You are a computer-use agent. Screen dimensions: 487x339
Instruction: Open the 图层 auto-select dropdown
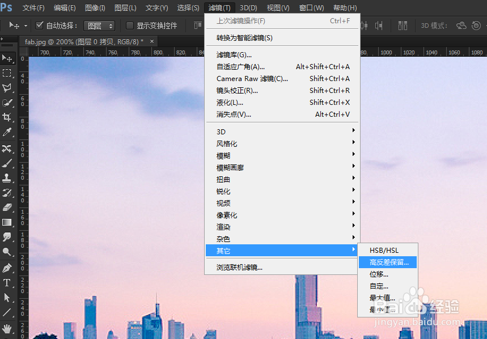click(x=99, y=26)
